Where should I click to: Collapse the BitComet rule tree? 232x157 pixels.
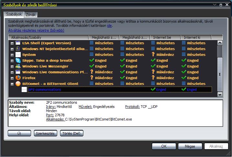[x=12, y=84]
